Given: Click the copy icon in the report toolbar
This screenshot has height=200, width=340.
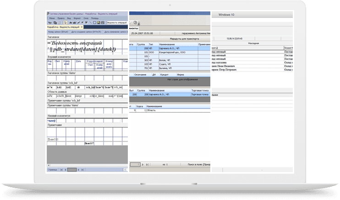Looking at the screenshot, I should pyautogui.click(x=54, y=22).
